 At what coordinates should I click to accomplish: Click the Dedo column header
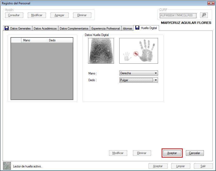click(x=60, y=40)
